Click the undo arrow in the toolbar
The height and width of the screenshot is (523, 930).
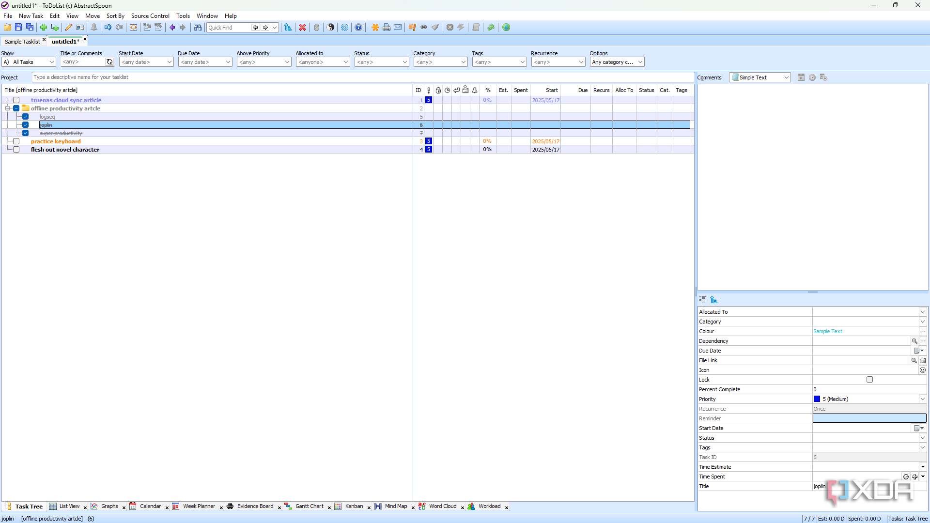[x=108, y=28]
